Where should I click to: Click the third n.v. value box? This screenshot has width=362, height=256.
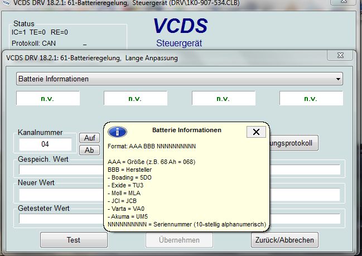tap(224, 98)
